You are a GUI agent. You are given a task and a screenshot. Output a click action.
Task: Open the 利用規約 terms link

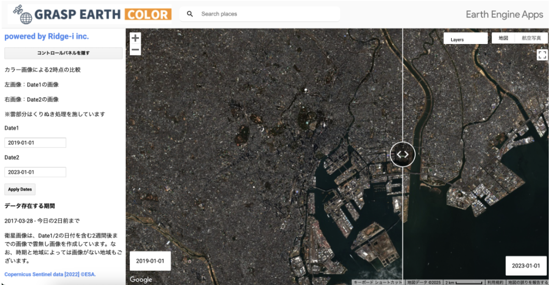[495, 282]
